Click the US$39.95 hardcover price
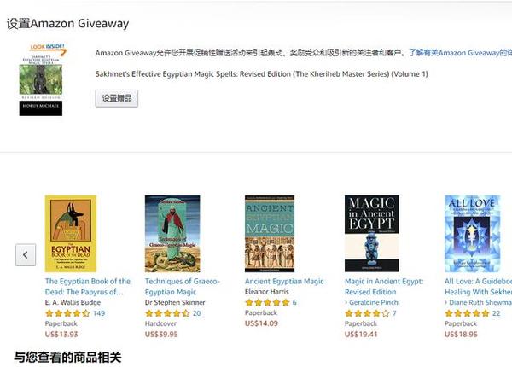Viewport: 512px width, 367px height. pyautogui.click(x=161, y=335)
